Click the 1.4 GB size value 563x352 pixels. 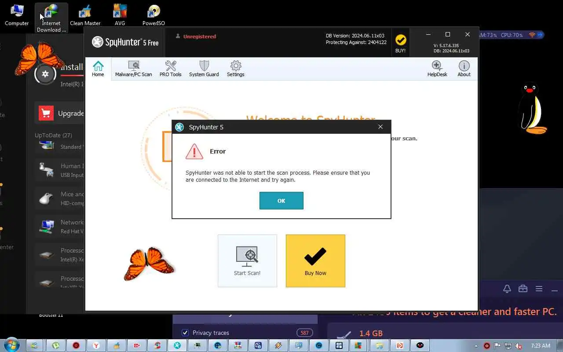pos(371,334)
